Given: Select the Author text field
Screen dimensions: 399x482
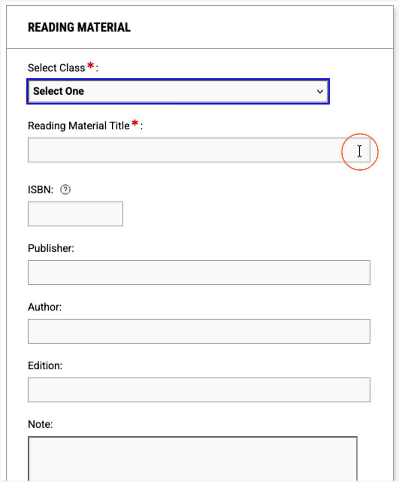Looking at the screenshot, I should pyautogui.click(x=199, y=331).
